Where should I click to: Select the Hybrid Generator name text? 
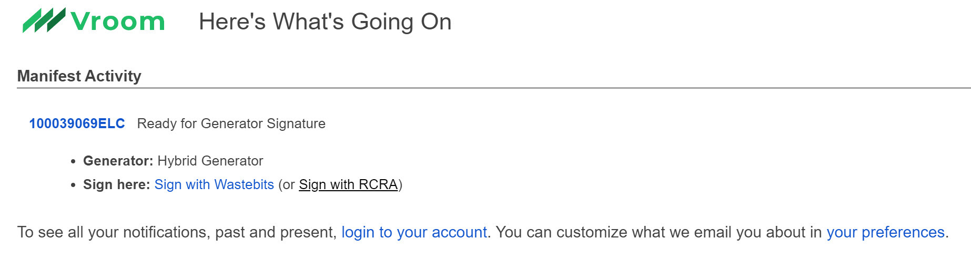[x=210, y=161]
